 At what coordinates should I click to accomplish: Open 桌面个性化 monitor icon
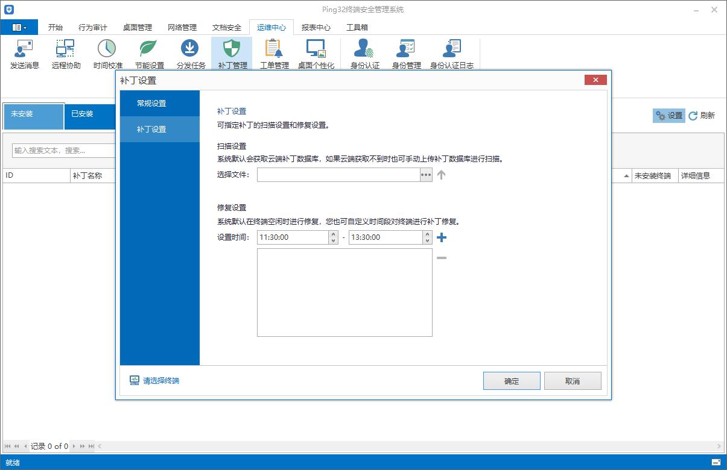[316, 54]
